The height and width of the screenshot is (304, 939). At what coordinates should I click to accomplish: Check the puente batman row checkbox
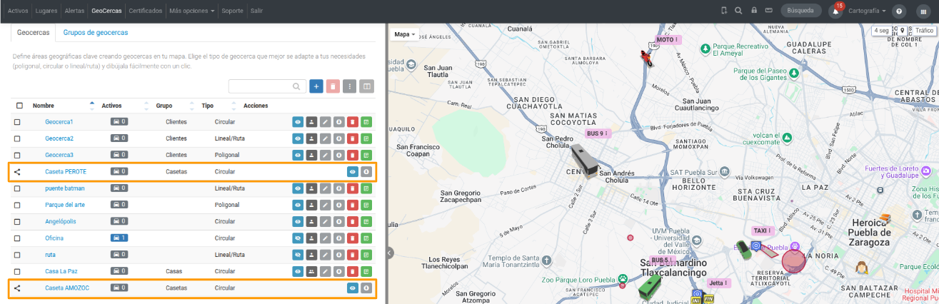click(x=17, y=188)
